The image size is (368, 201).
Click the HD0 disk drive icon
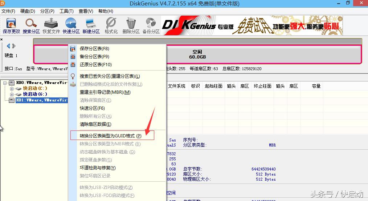pos(12,83)
